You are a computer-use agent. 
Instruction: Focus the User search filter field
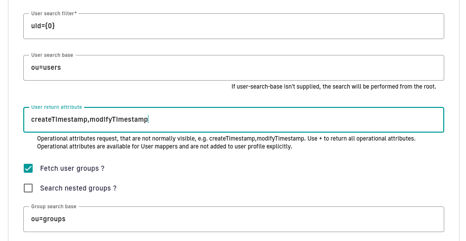(x=233, y=26)
